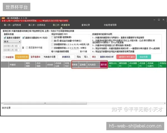
Task: Click the horizontal scrollbar thumb
Action: tap(45, 103)
